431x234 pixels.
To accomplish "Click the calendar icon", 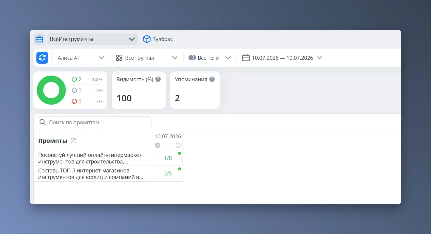I will pos(246,58).
